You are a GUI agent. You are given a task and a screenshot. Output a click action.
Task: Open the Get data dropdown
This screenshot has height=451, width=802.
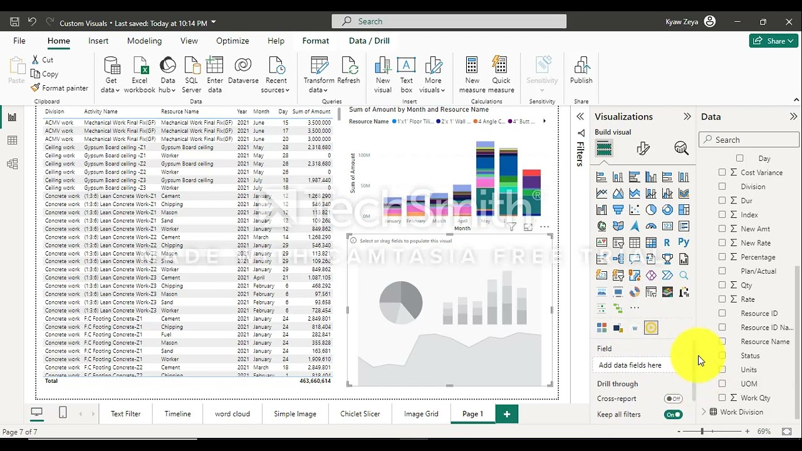[x=111, y=75]
